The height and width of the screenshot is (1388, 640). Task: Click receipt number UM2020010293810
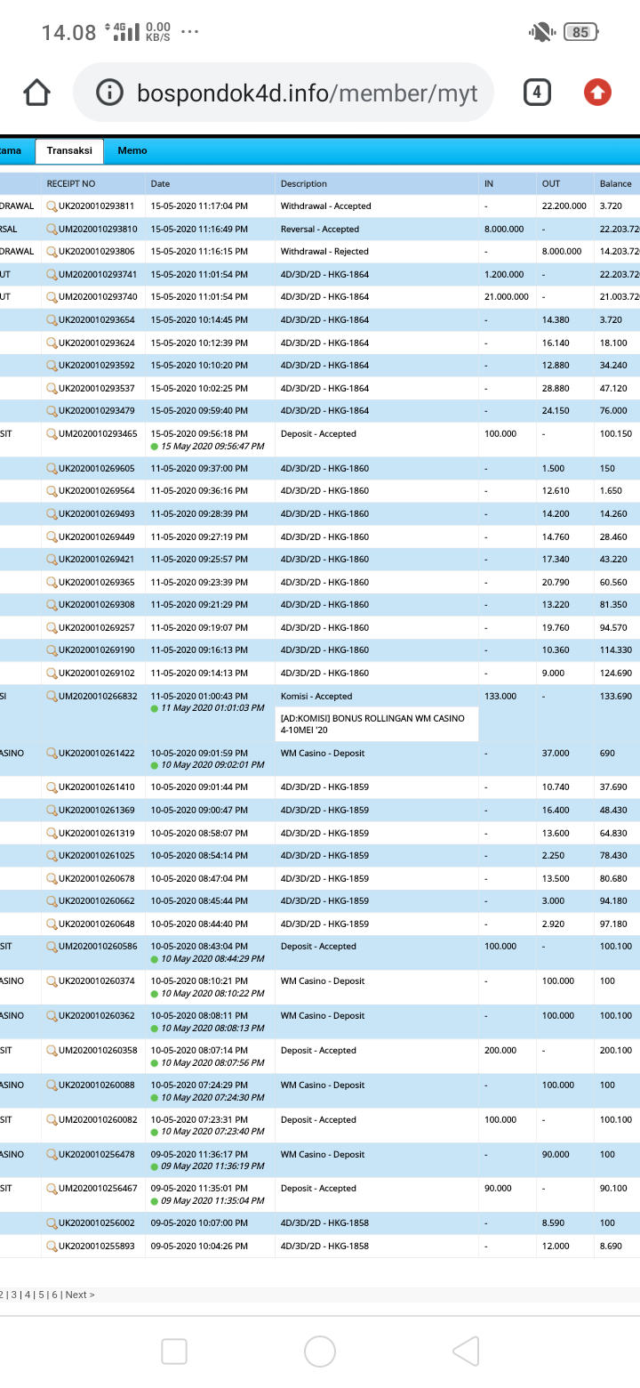(x=98, y=229)
